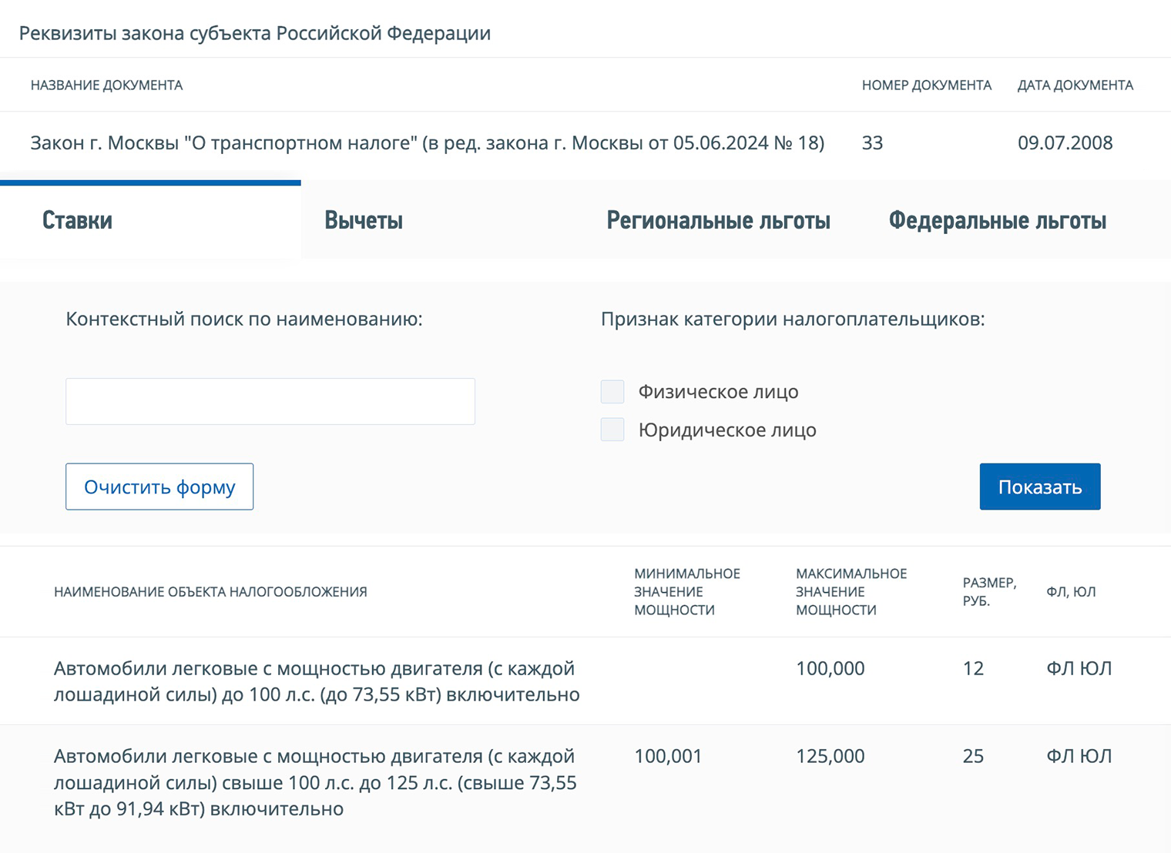
Task: Select the row for cars up to 100 л.с.
Action: tap(315, 681)
